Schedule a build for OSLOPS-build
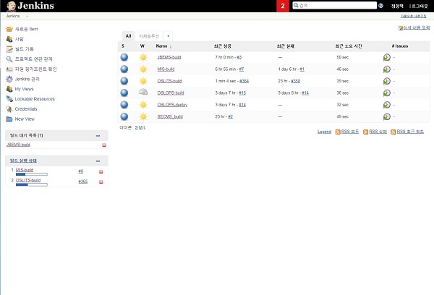The height and width of the screenshot is (295, 434). click(387, 93)
